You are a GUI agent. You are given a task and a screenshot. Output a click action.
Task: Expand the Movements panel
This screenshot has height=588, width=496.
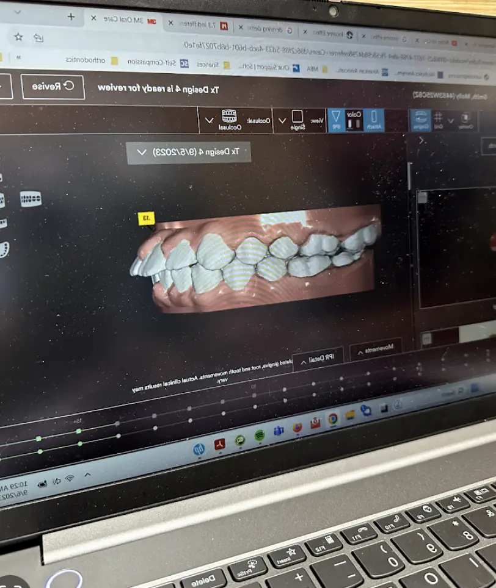click(376, 349)
